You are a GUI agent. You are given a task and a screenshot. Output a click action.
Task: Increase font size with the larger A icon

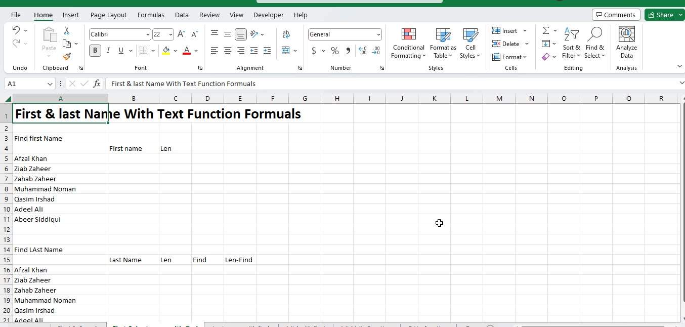click(x=181, y=34)
